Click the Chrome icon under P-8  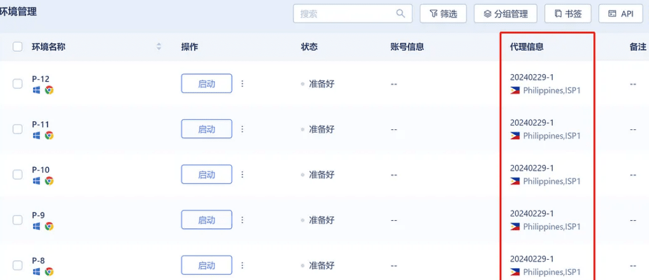click(49, 272)
